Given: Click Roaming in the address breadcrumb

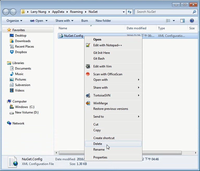Looking at the screenshot, I should coord(76,12).
